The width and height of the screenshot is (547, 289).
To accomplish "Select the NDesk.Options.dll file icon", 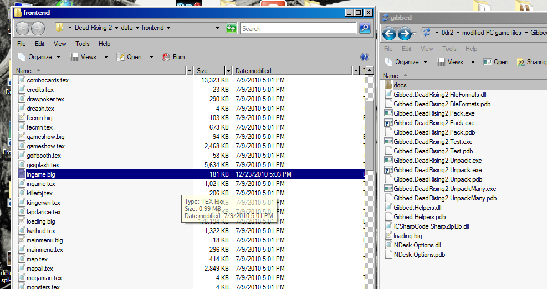I will (388, 245).
